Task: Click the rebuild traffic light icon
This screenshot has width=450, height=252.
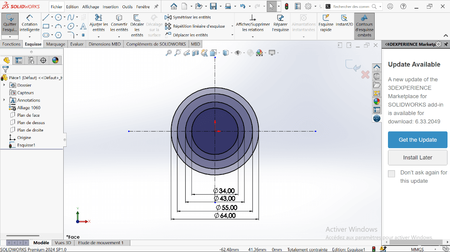Action: (286, 7)
